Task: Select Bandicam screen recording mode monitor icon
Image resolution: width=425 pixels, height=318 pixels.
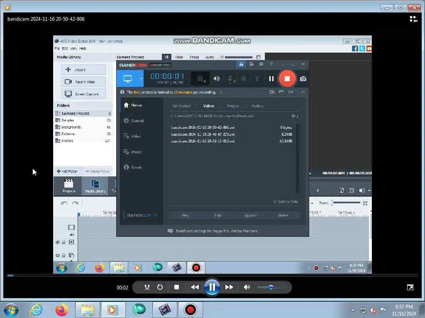Action: [x=127, y=79]
